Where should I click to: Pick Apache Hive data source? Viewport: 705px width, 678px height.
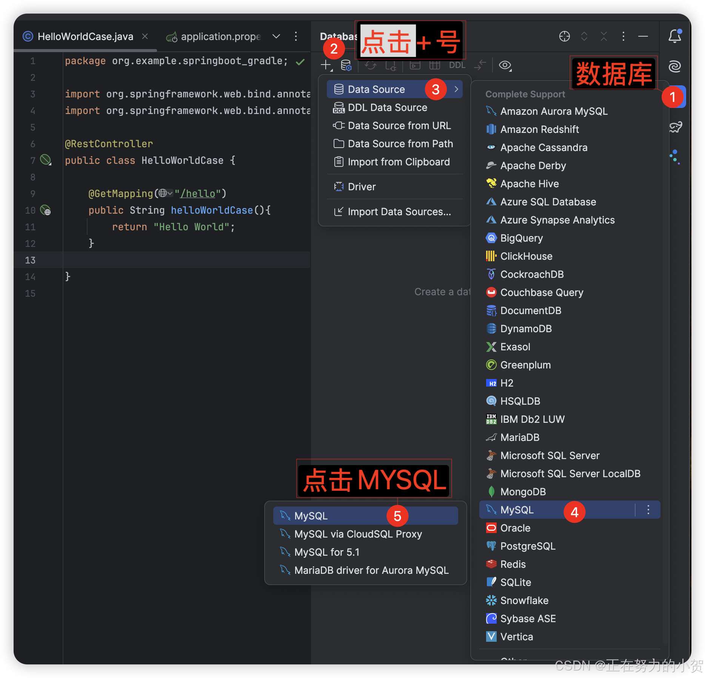[x=570, y=184]
